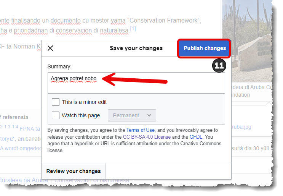Select the Aruba park image thumbnail
Image resolution: width=283 pixels, height=196 pixels.
click(248, 41)
